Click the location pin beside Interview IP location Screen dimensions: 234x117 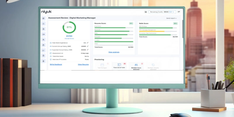(x=51, y=60)
